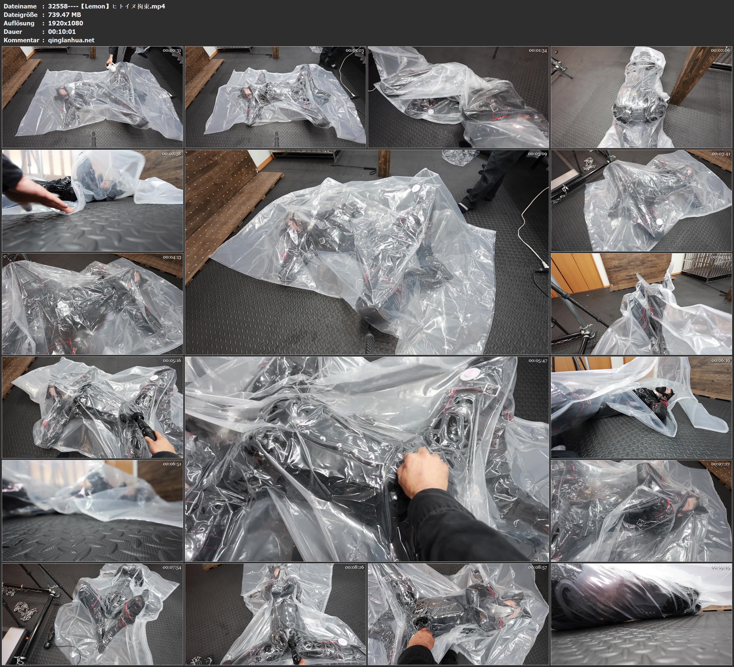
Task: Open the thumbnail at 00:01:34
Action: [458, 97]
